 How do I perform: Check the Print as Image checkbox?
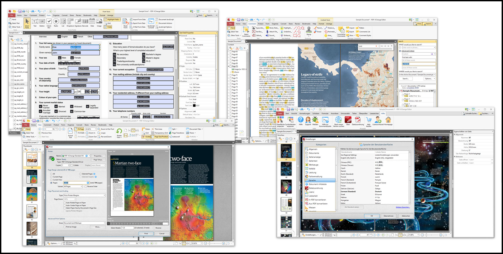[64, 227]
